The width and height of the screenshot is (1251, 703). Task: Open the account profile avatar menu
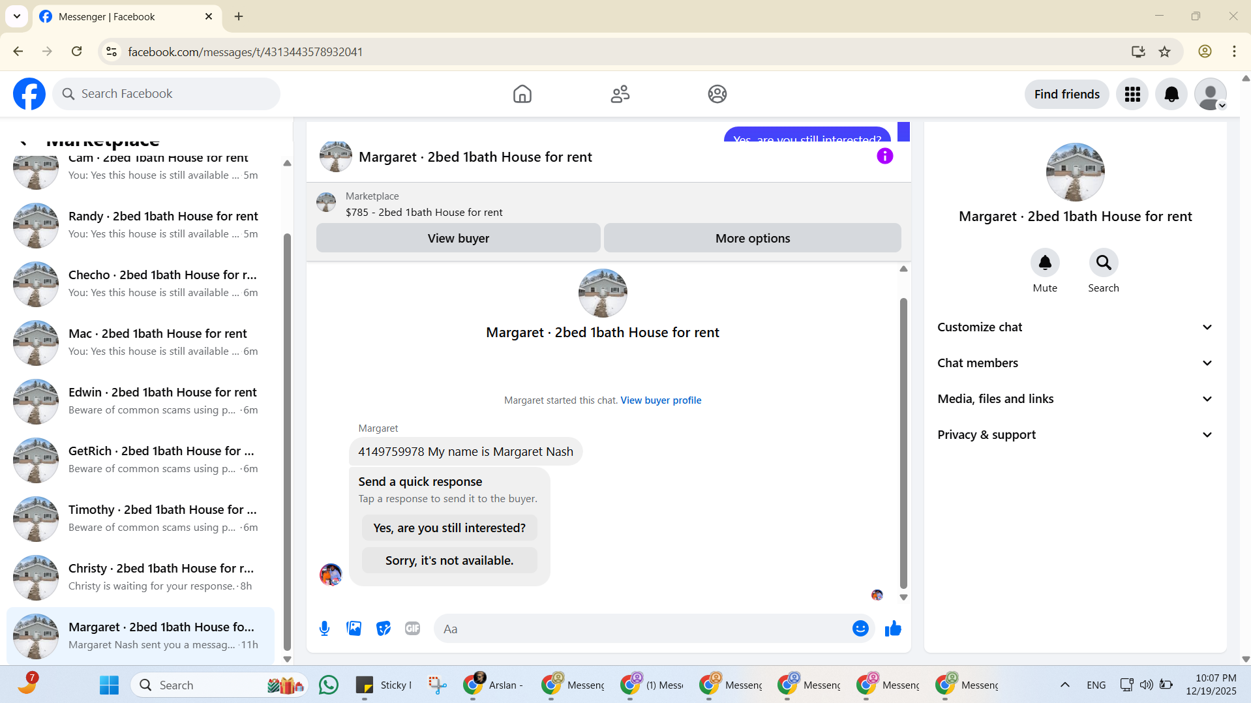tap(1211, 94)
